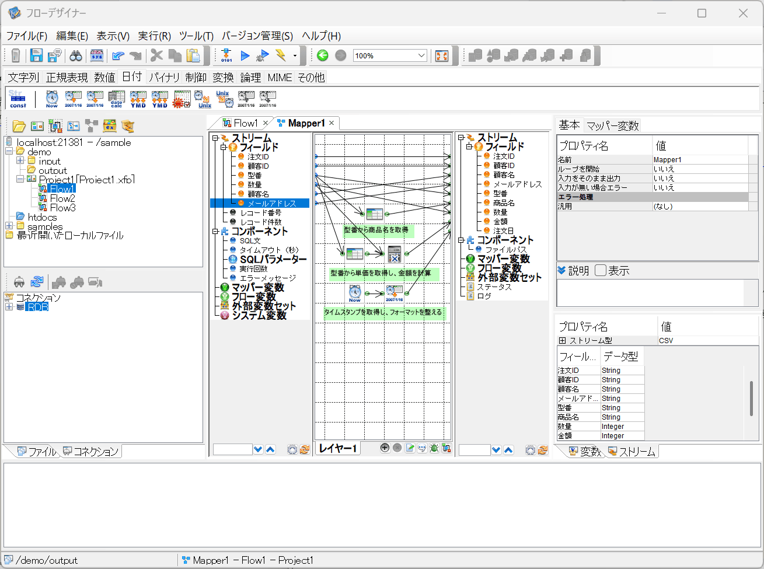764x569 pixels.
Task: Expand the RDB connection node
Action: pos(9,307)
